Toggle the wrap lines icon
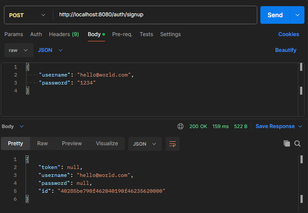 tap(172, 143)
